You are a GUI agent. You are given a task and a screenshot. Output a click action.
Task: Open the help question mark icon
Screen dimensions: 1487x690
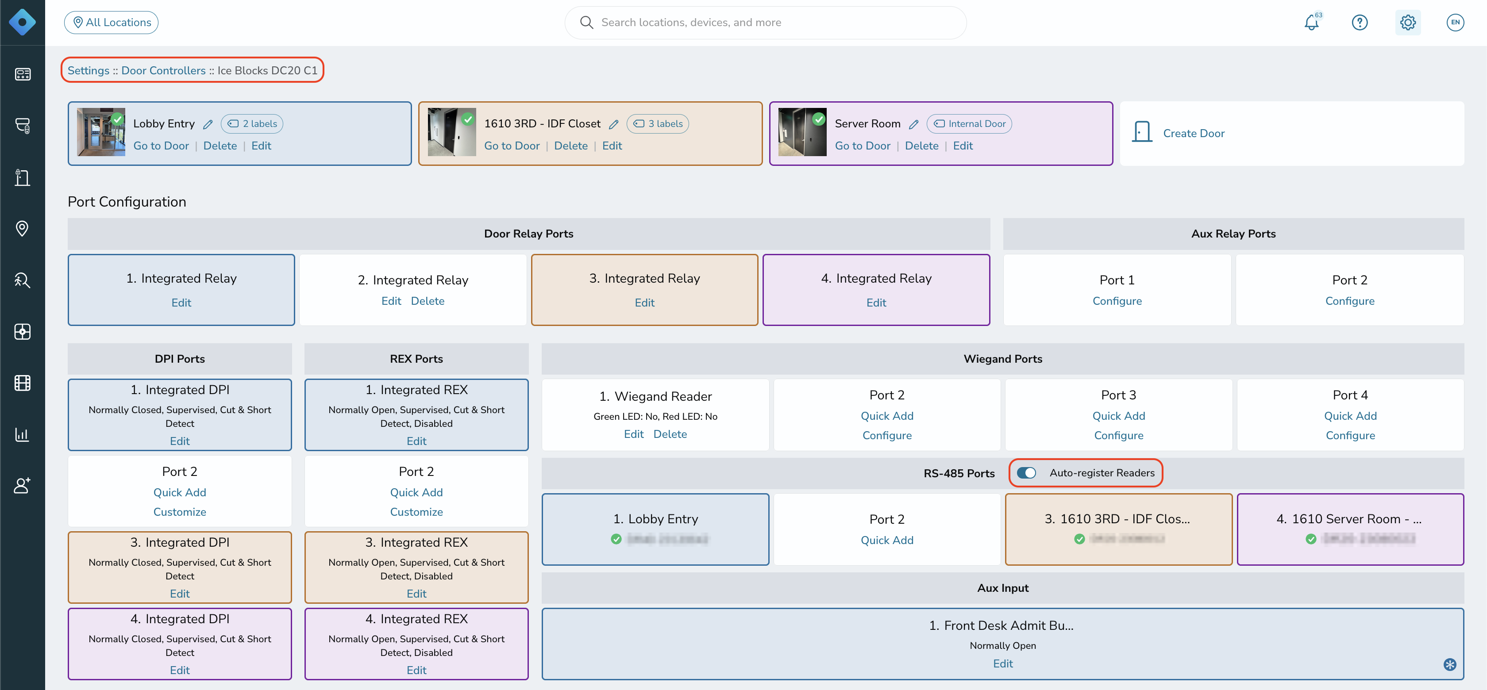click(x=1360, y=23)
